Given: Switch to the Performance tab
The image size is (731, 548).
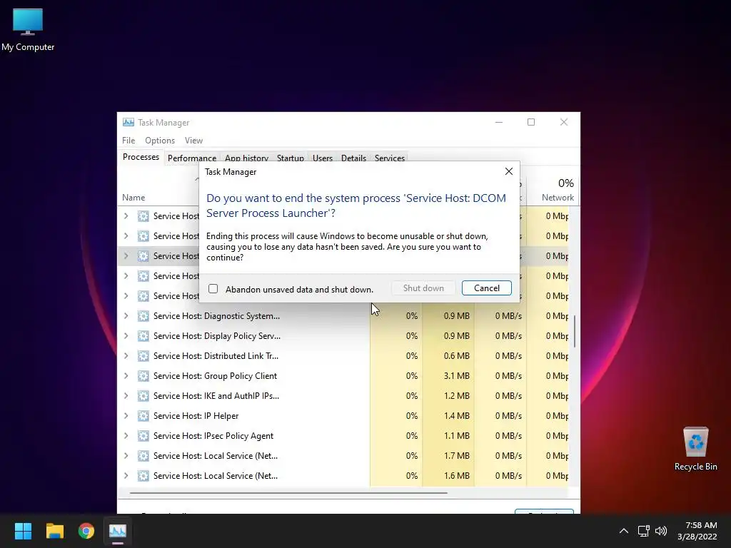Looking at the screenshot, I should pyautogui.click(x=191, y=158).
